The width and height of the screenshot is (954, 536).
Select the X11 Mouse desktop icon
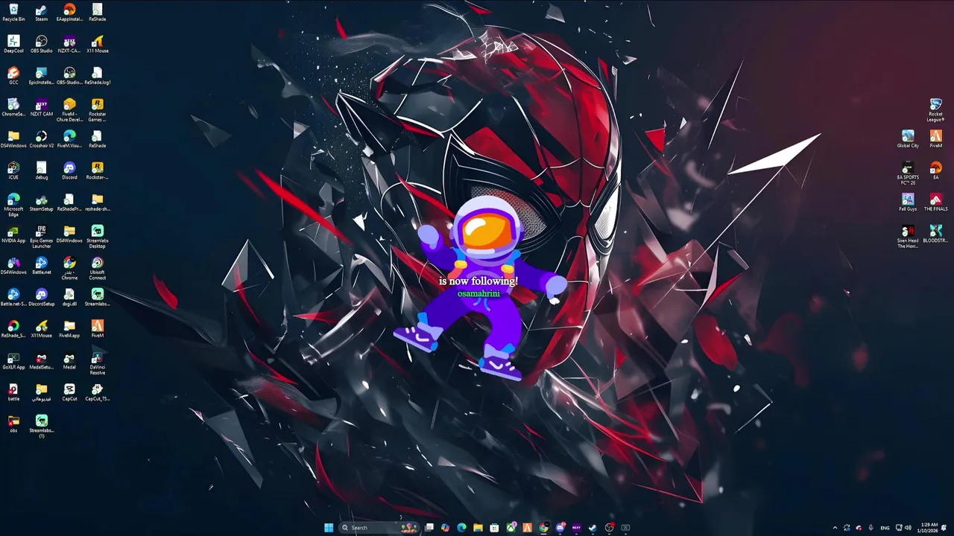[97, 44]
